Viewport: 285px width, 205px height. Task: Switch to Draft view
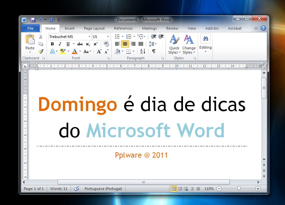click(x=198, y=189)
